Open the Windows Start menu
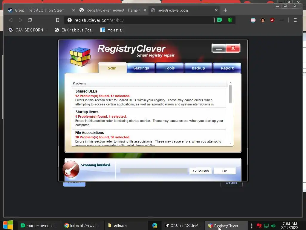Image resolution: width=306 pixels, height=230 pixels. (8, 225)
